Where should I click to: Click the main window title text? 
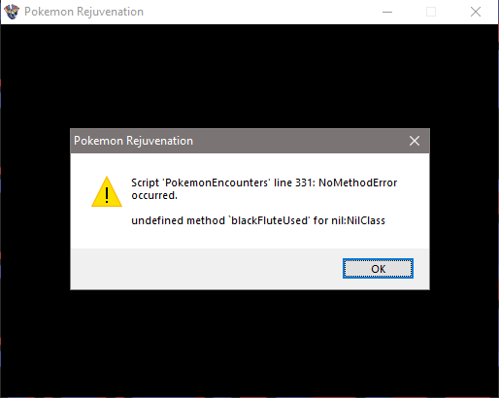(83, 12)
